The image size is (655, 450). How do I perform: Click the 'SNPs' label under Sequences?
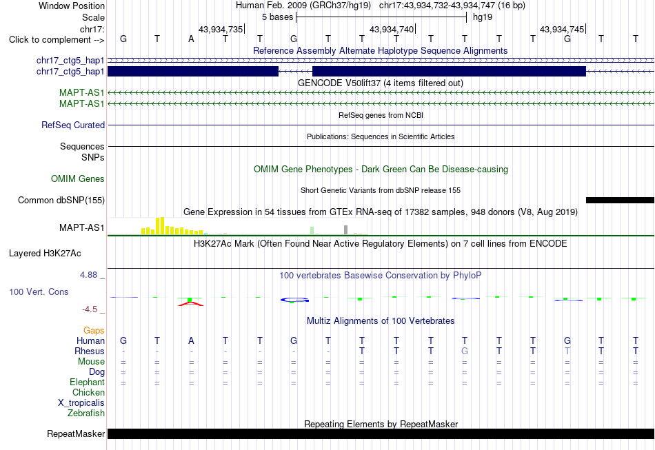[x=93, y=157]
